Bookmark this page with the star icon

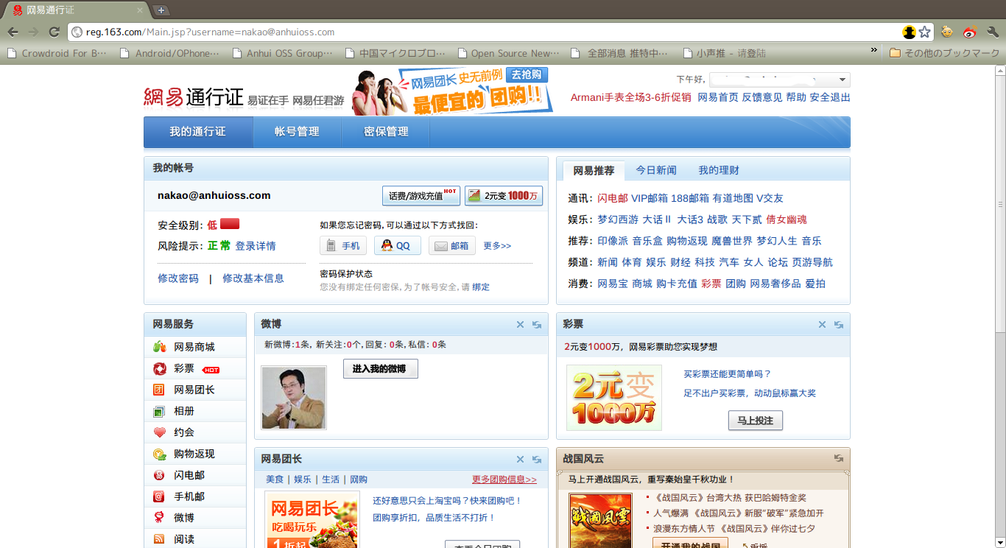(924, 32)
